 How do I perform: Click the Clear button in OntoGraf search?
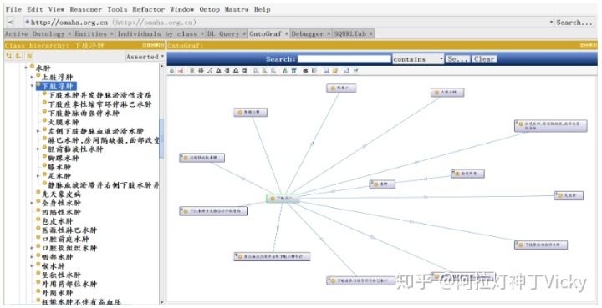point(484,59)
